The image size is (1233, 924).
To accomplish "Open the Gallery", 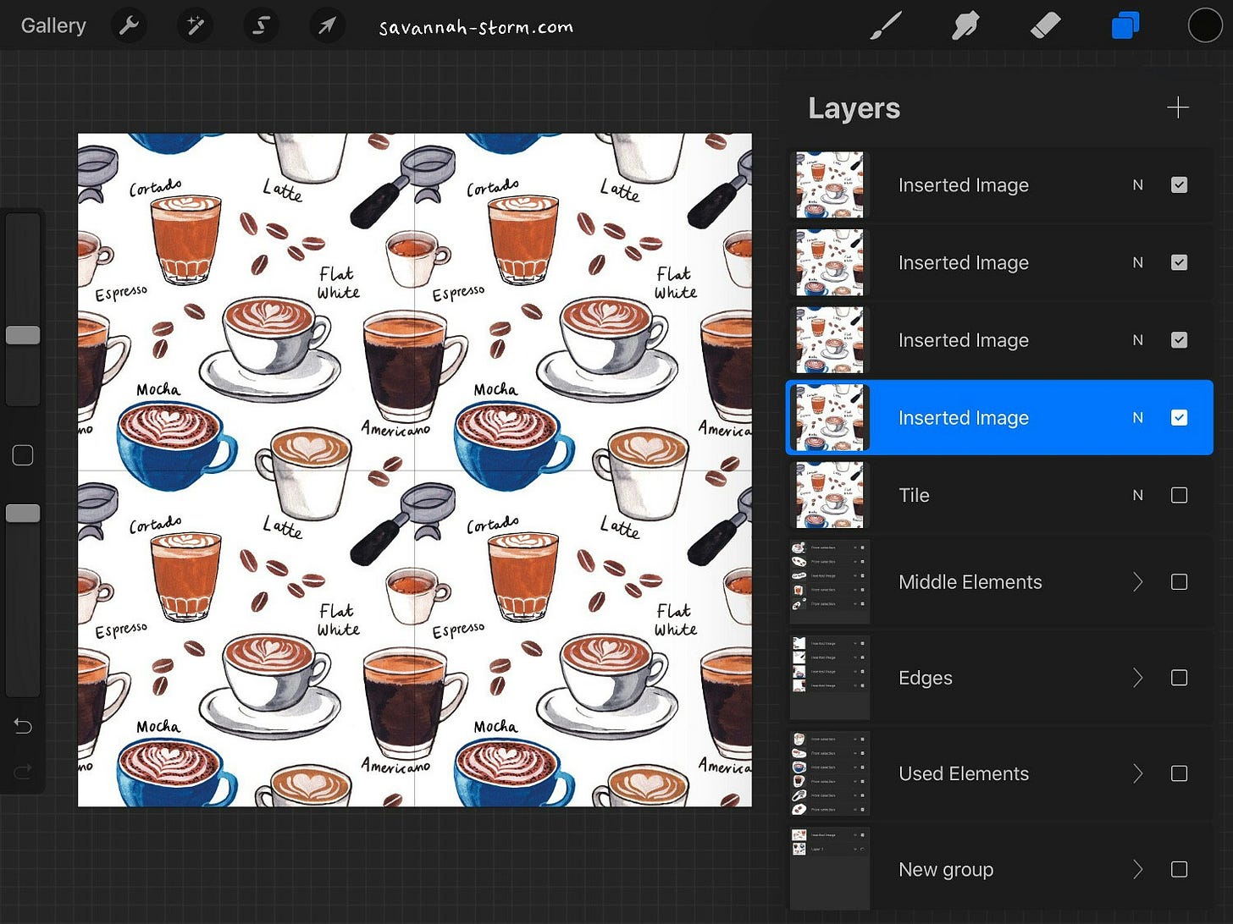I will (53, 25).
